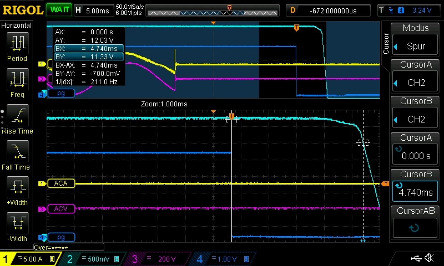Click the WAIT acquisition status indicator
Image resolution: width=444 pixels, height=266 pixels.
point(59,10)
